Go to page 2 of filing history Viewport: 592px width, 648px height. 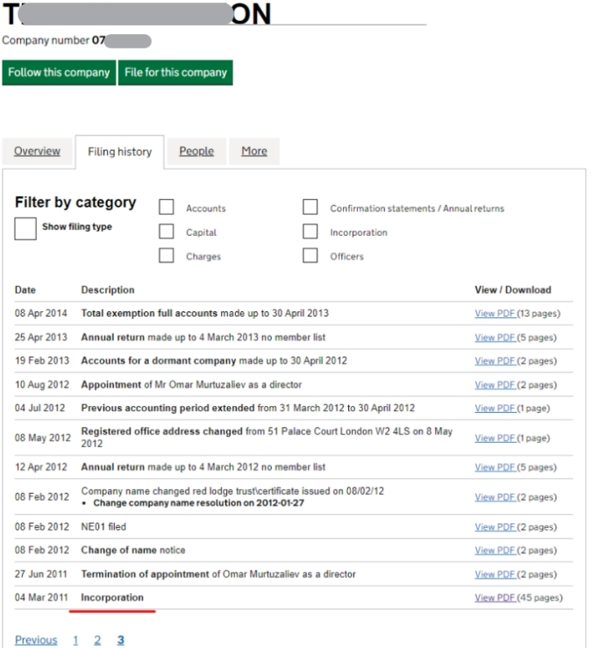point(97,640)
